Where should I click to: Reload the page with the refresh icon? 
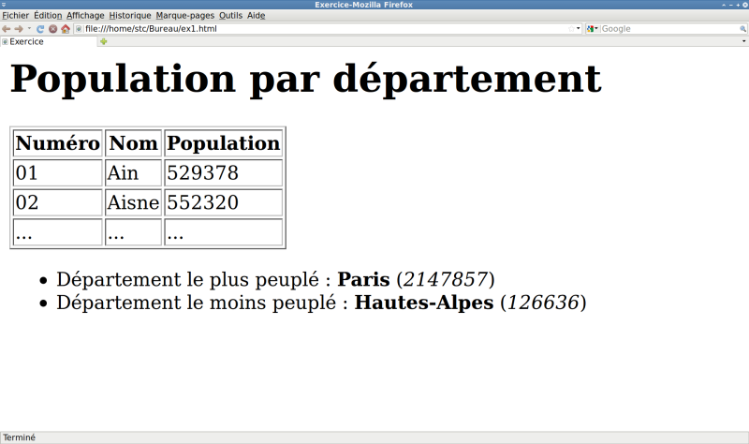[40, 29]
